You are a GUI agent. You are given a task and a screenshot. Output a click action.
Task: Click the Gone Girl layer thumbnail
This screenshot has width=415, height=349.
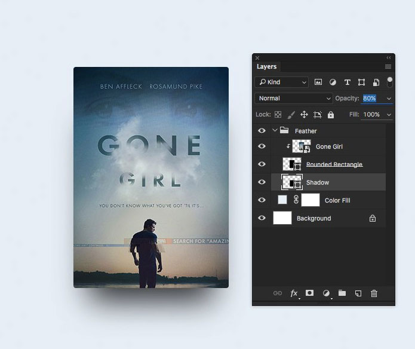pos(302,146)
